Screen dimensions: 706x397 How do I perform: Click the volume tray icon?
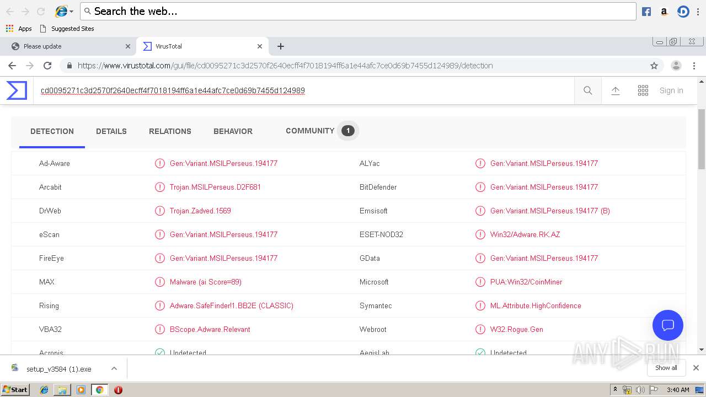[x=640, y=390]
